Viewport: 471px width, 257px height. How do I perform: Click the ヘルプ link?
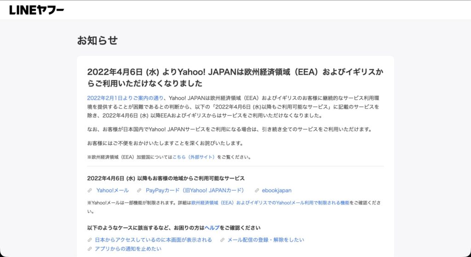point(212,228)
